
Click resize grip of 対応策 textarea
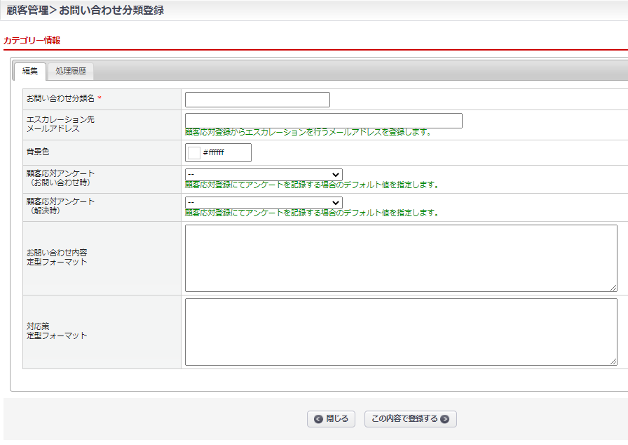pyautogui.click(x=613, y=361)
